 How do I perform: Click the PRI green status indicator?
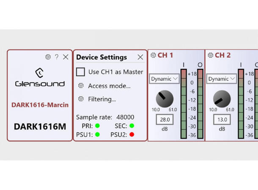click(97, 126)
